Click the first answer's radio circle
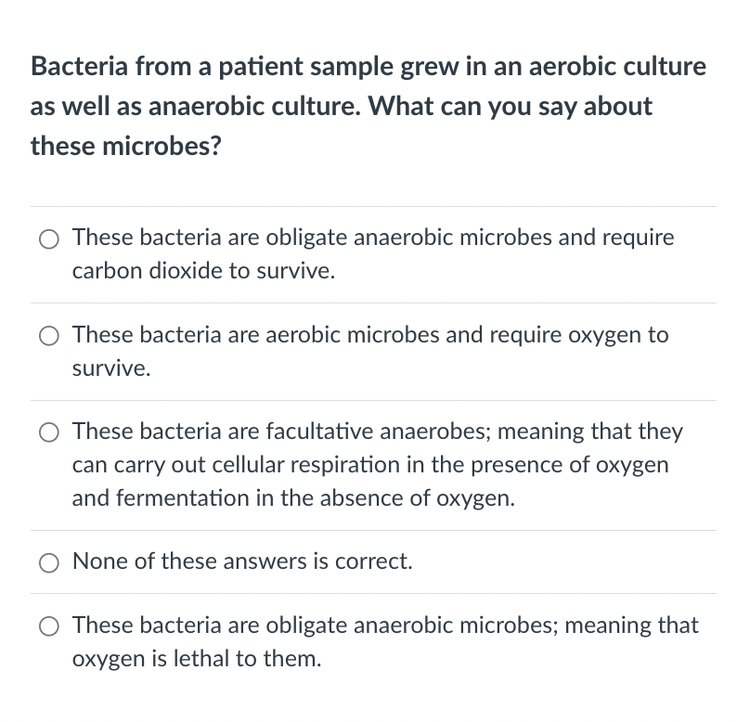750x722 pixels. pos(48,239)
